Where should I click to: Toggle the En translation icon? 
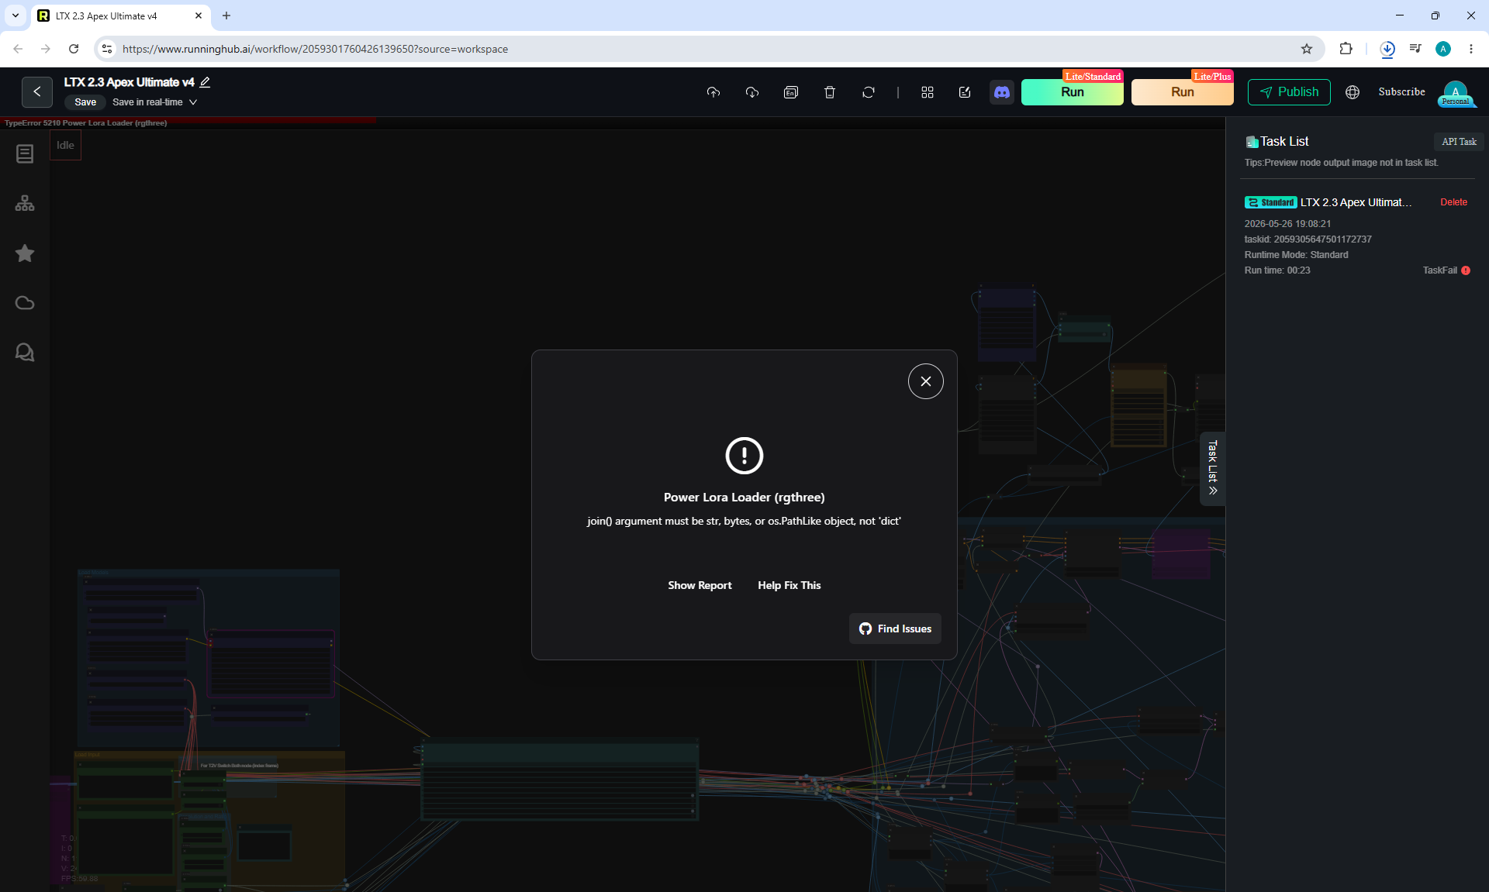791,92
